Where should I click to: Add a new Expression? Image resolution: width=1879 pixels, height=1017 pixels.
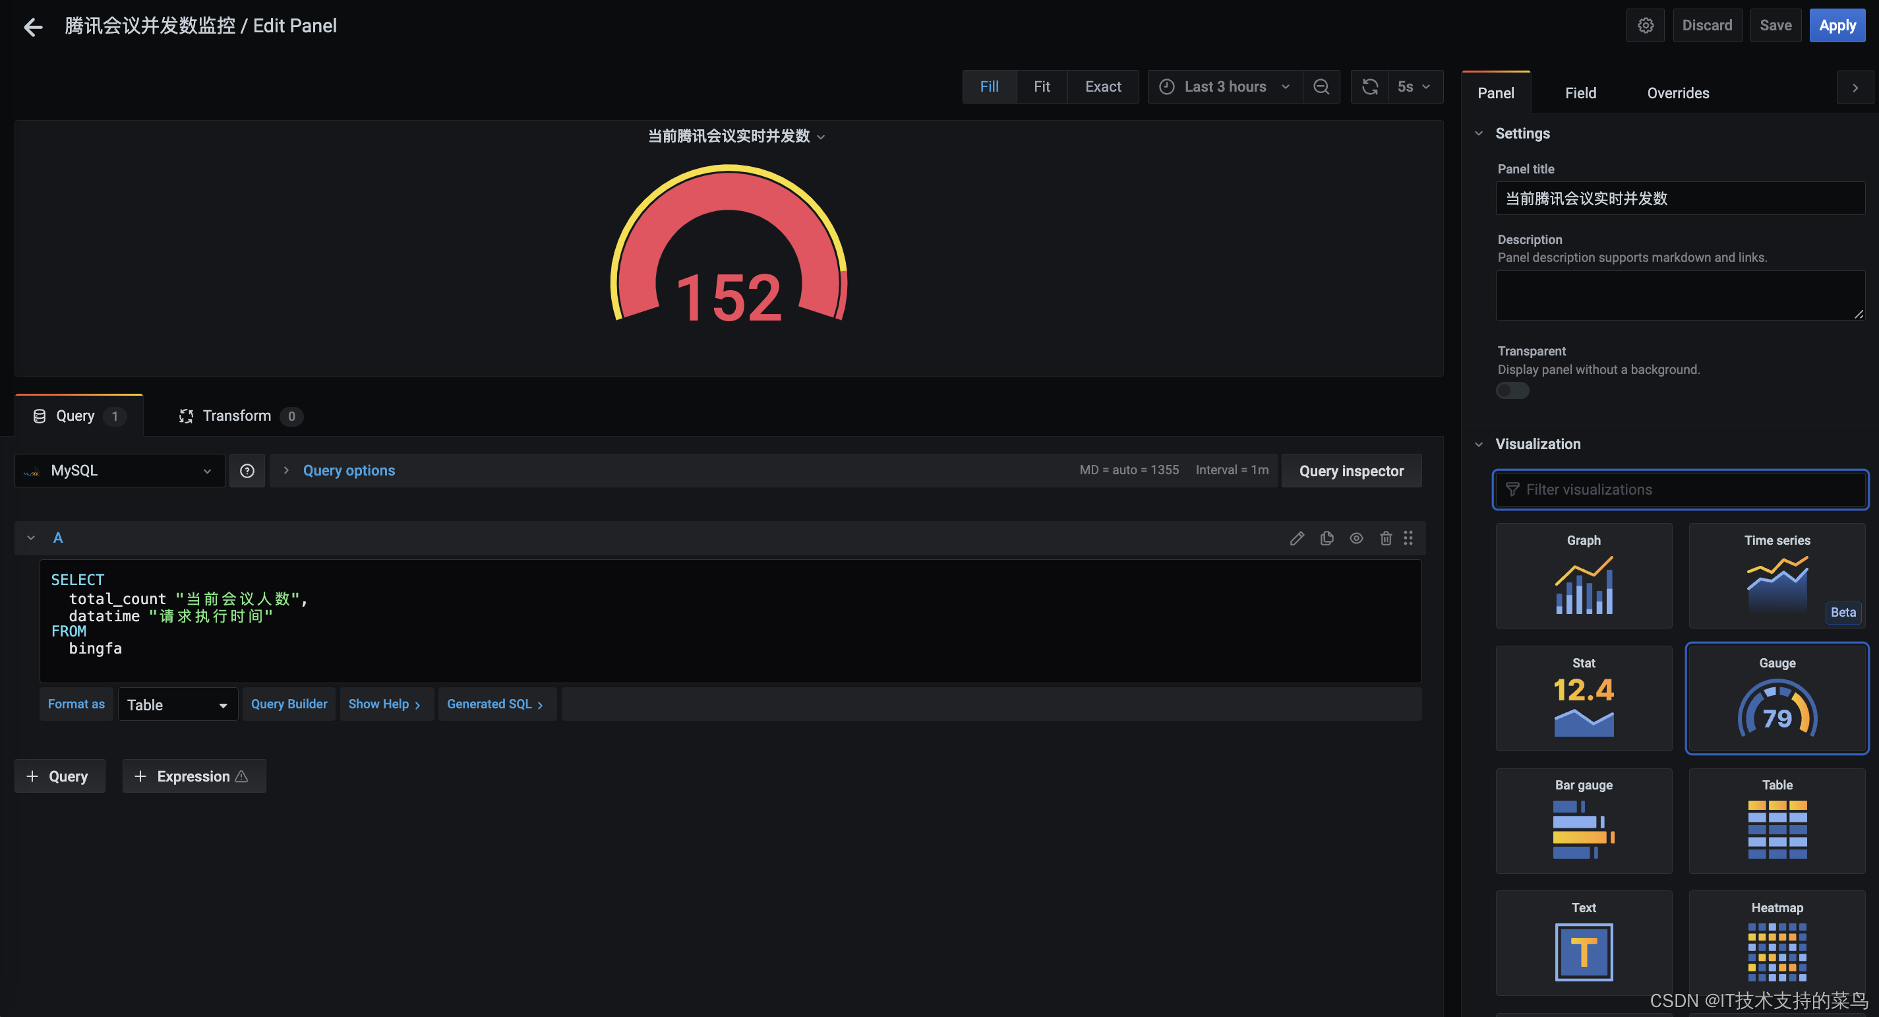click(x=193, y=776)
